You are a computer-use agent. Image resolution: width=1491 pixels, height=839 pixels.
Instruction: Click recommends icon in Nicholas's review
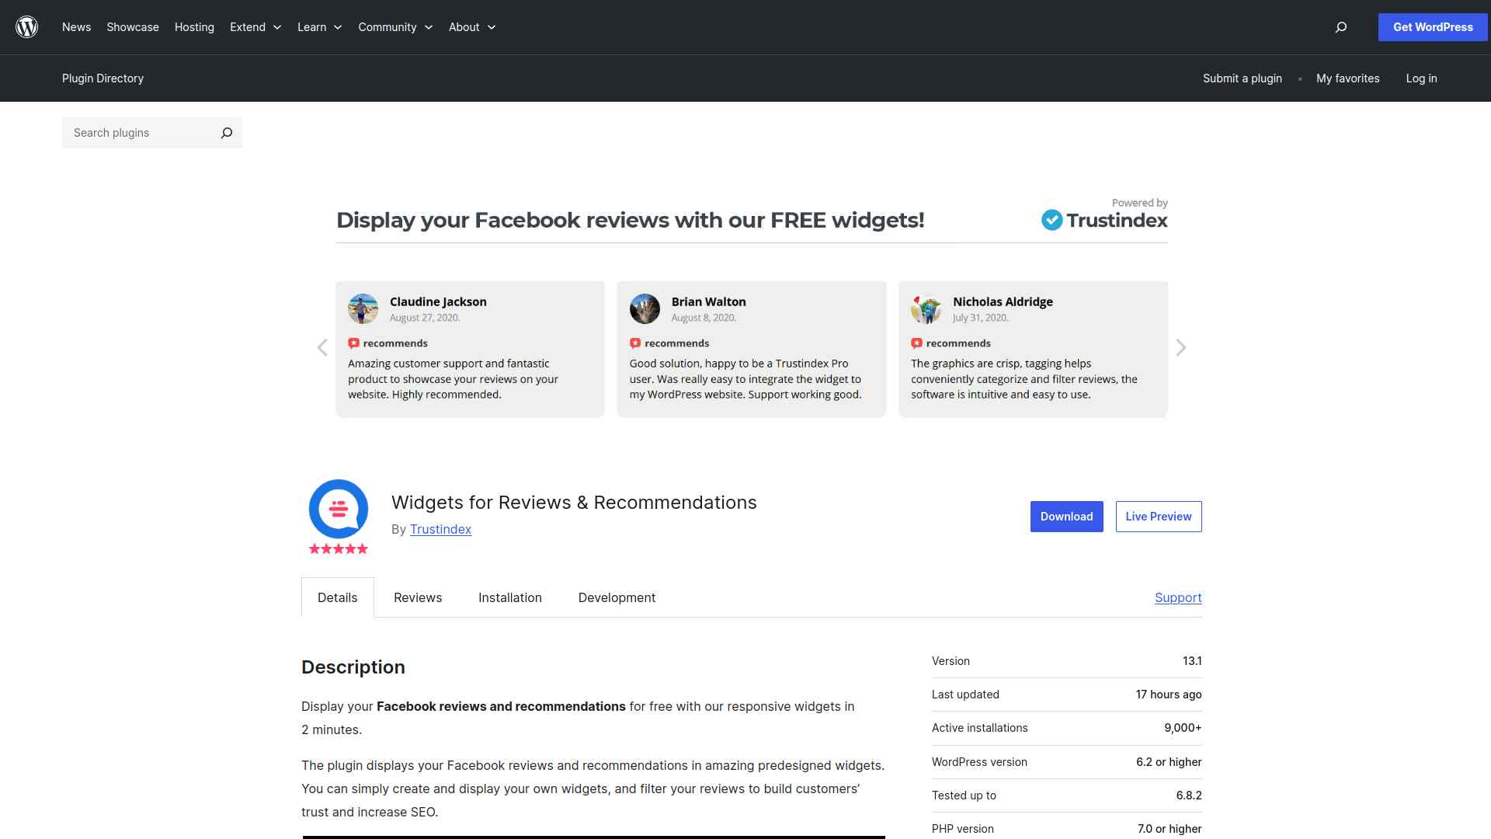pyautogui.click(x=916, y=343)
